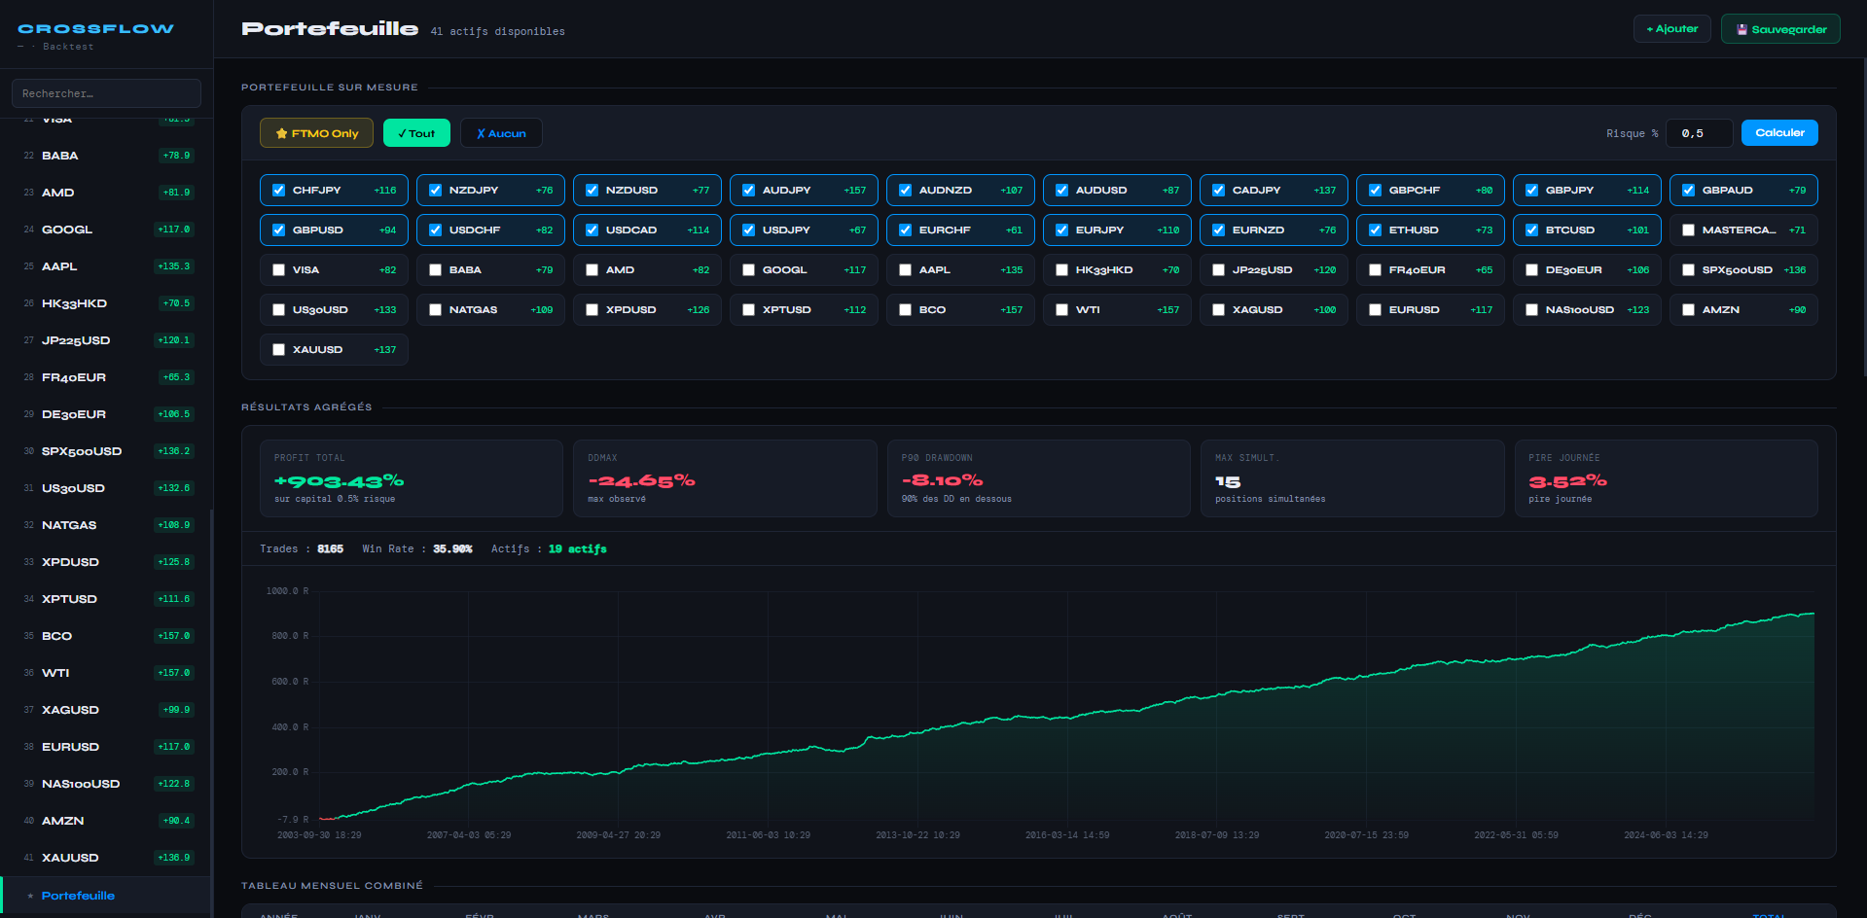The width and height of the screenshot is (1867, 918).
Task: Uncheck the GBPAUD checkbox
Action: 1689,191
